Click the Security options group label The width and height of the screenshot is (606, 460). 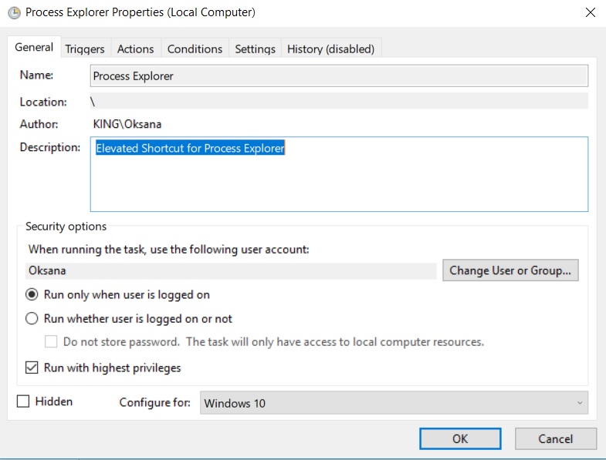coord(66,227)
